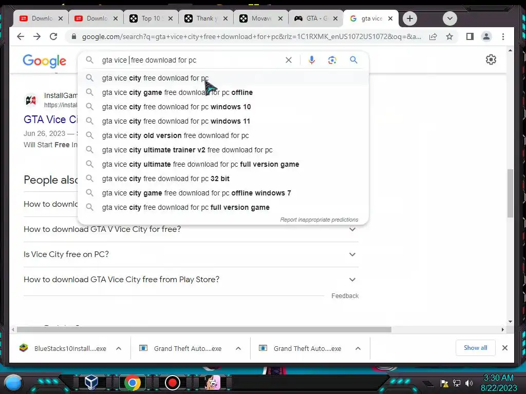
Task: Select suggestion 'ultimate trainer v2'
Action: 223,150
